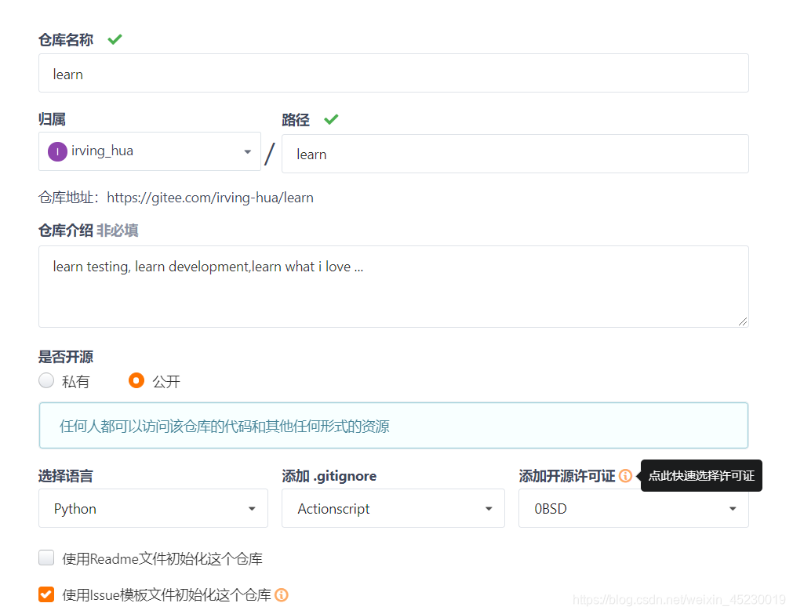Image resolution: width=793 pixels, height=614 pixels.
Task: Select the 私有 private radio button
Action: tap(46, 380)
